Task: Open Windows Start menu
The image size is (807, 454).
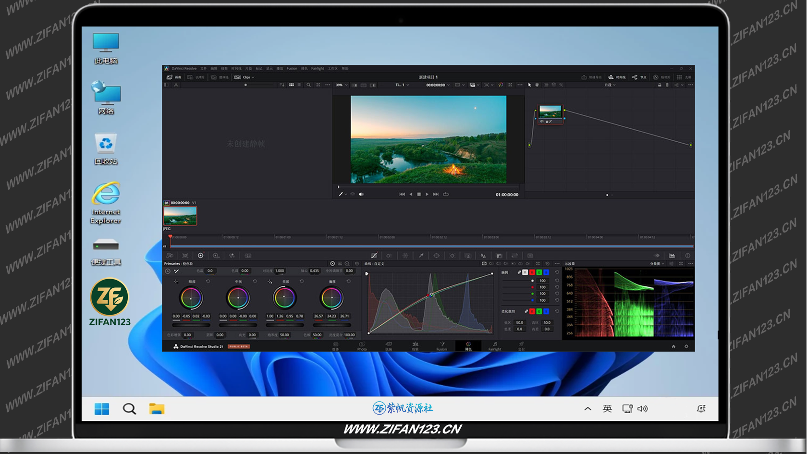Action: click(102, 409)
